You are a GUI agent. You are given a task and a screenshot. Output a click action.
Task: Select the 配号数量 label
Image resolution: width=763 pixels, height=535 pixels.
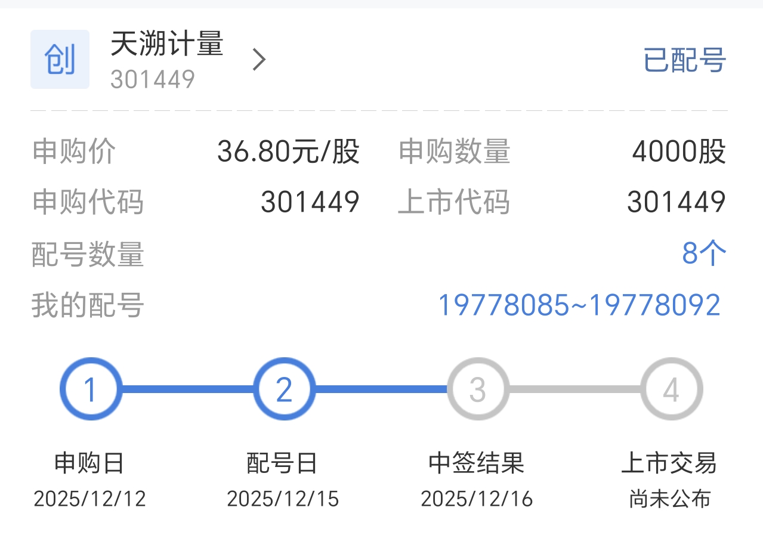(x=88, y=254)
